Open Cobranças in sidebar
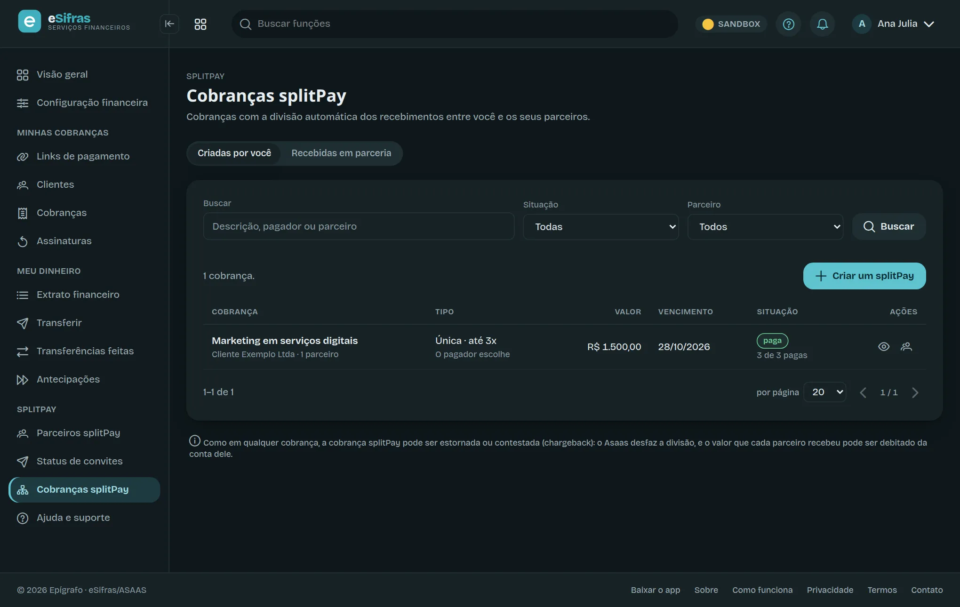 tap(85, 213)
